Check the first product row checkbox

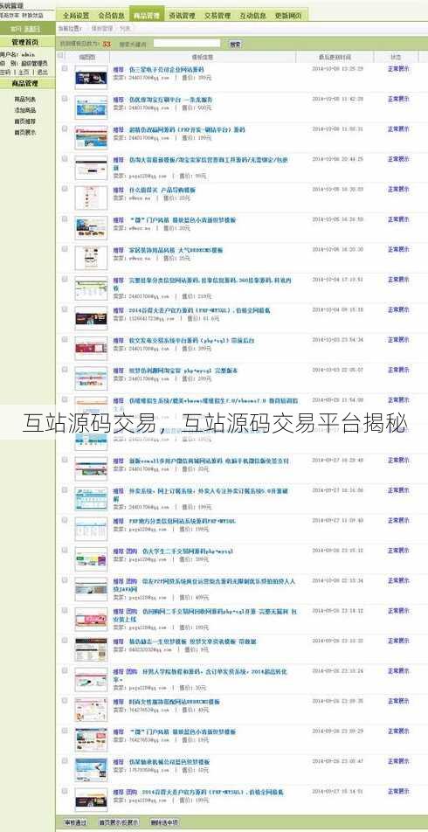pos(65,68)
